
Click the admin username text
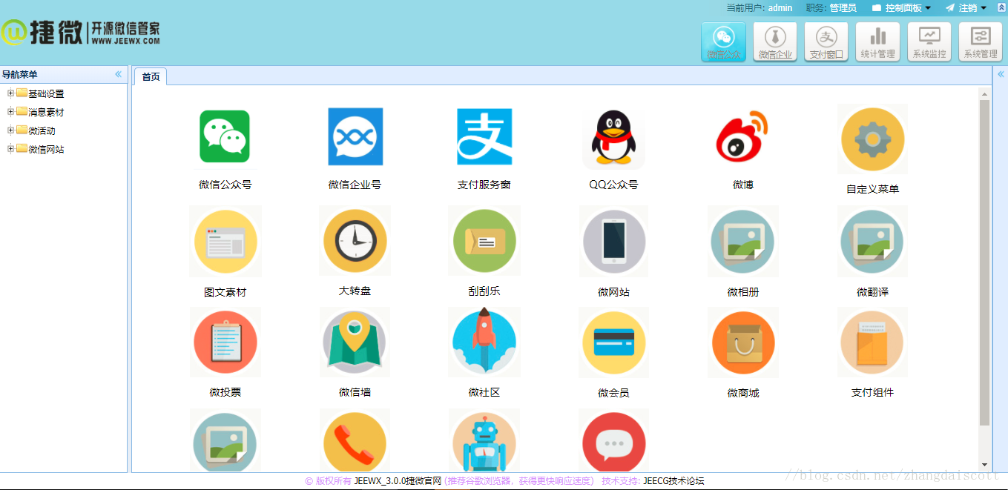click(780, 8)
